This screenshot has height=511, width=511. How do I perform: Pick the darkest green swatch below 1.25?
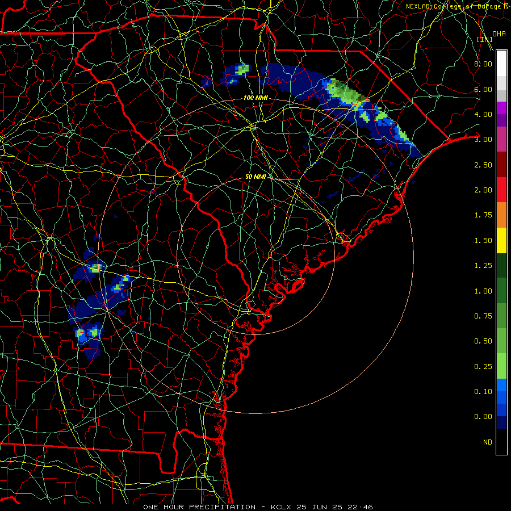(501, 266)
